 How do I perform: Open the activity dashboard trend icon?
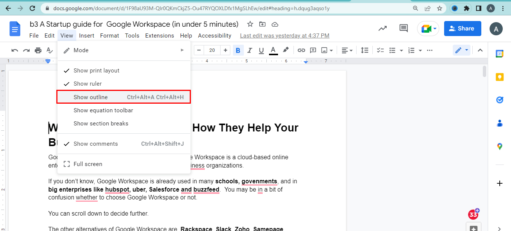click(382, 28)
